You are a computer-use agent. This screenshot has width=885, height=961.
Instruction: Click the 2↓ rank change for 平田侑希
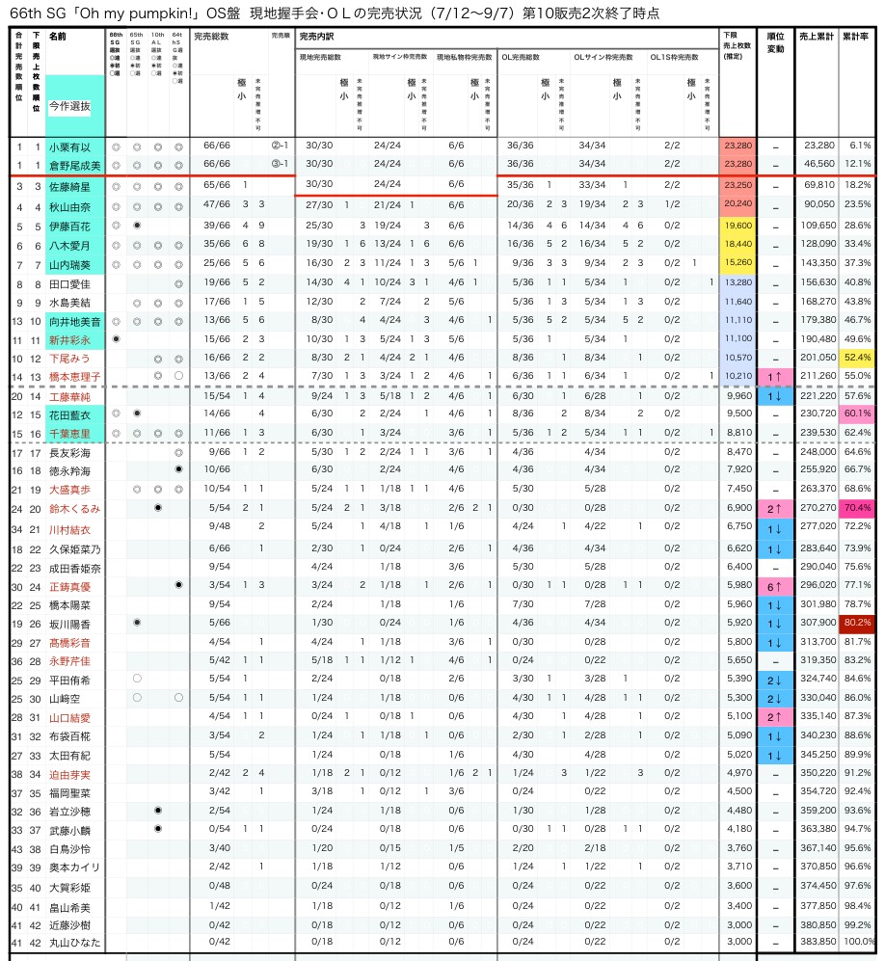(x=774, y=679)
